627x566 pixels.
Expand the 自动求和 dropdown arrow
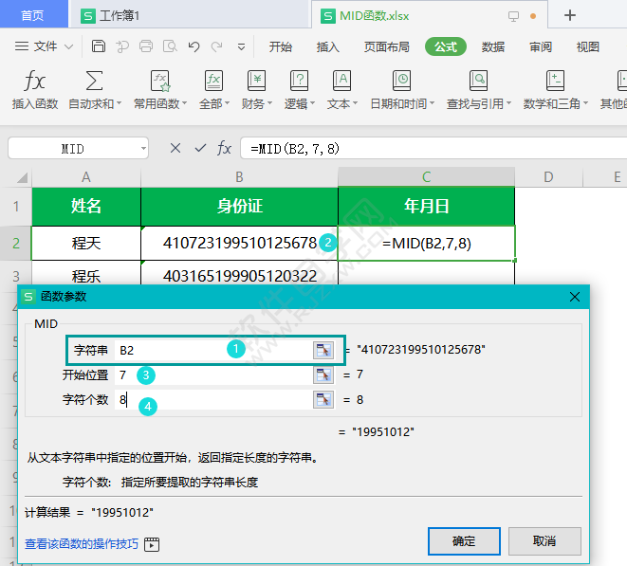(x=119, y=103)
